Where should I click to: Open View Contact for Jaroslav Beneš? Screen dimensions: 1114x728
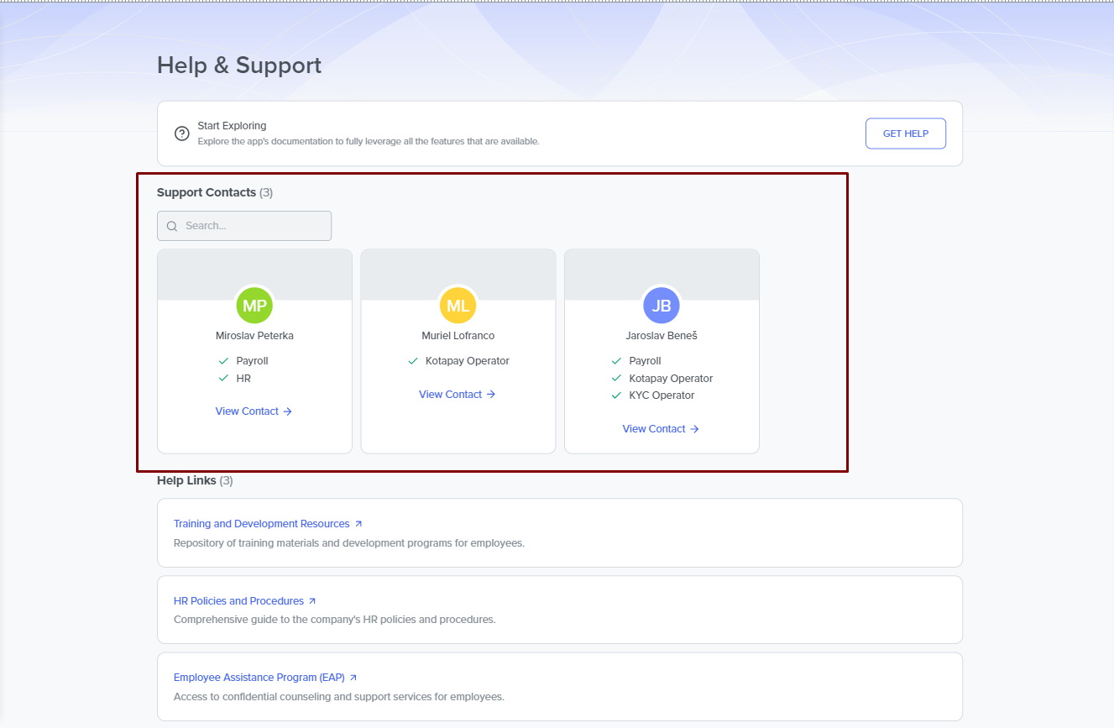[661, 429]
